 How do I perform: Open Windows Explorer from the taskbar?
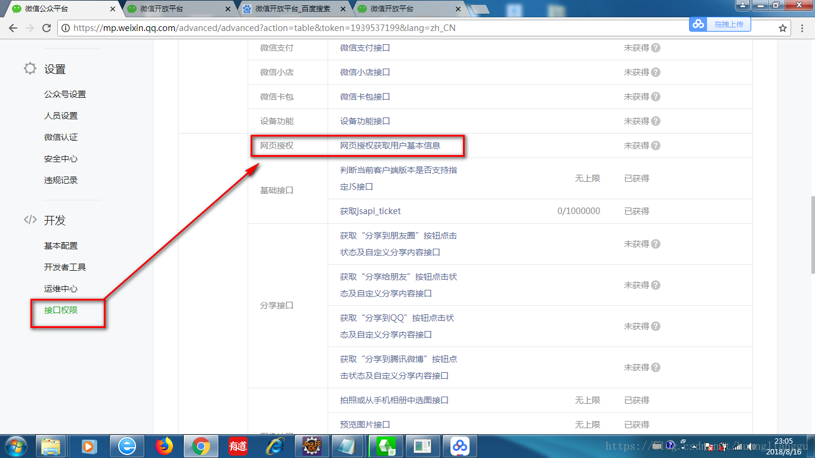[51, 446]
